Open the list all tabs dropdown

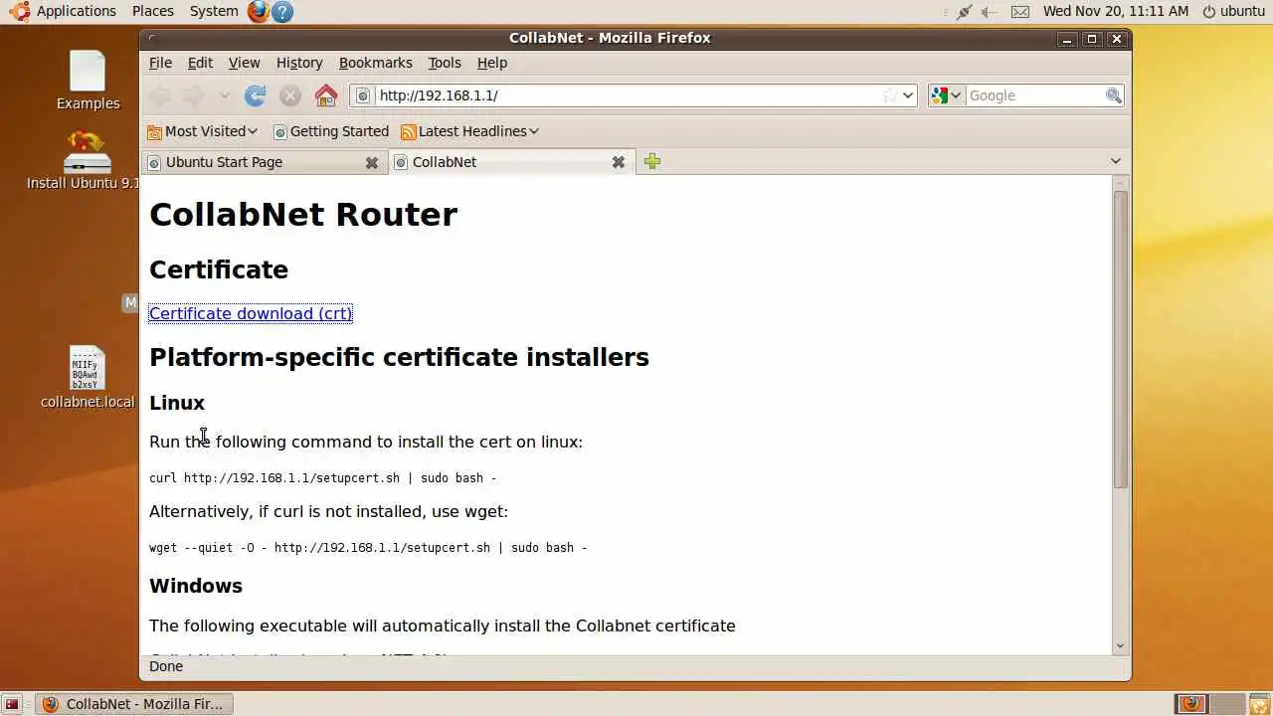pyautogui.click(x=1115, y=161)
